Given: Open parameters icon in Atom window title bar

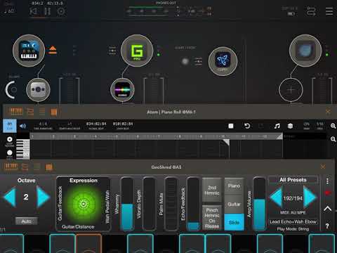Looking at the screenshot, I should click(30, 112).
